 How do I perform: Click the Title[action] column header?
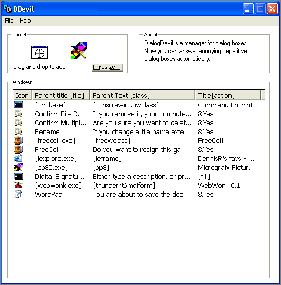pyautogui.click(x=228, y=95)
